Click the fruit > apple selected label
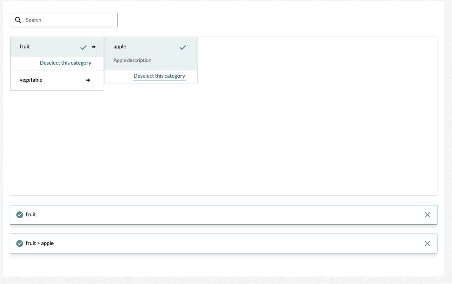The width and height of the screenshot is (452, 284). (x=40, y=243)
